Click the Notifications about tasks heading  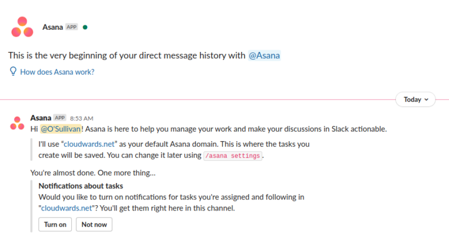tap(81, 186)
